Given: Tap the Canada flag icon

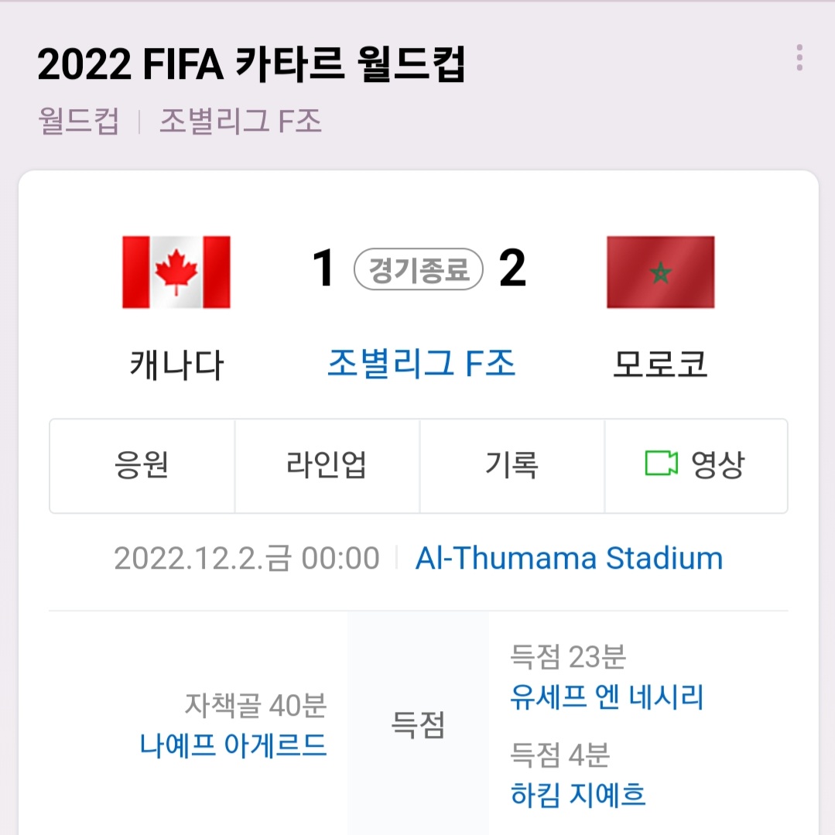Looking at the screenshot, I should (176, 272).
